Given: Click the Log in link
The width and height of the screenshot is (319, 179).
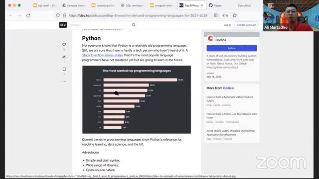Looking at the screenshot, I should pos(227,25).
